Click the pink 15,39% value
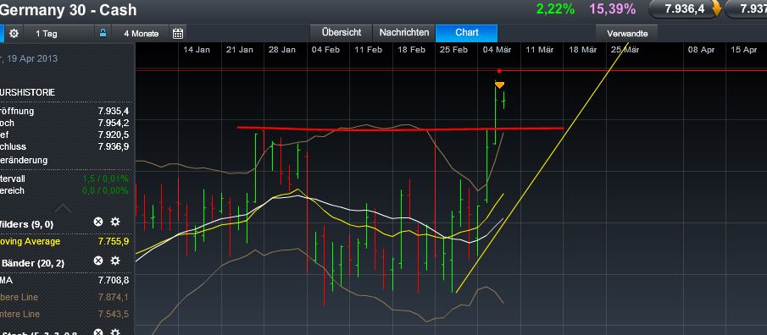The image size is (767, 335). tap(613, 8)
